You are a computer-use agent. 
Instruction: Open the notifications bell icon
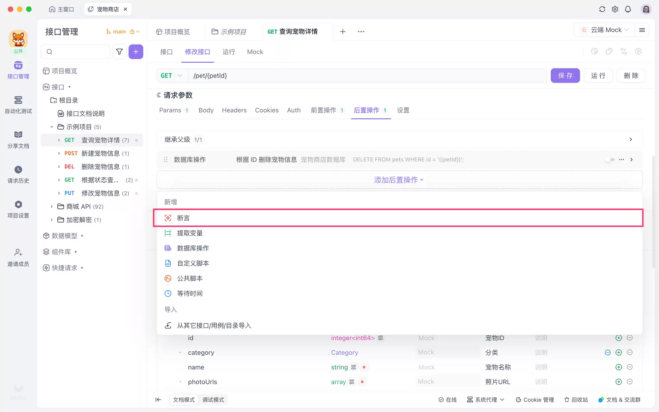pos(628,9)
